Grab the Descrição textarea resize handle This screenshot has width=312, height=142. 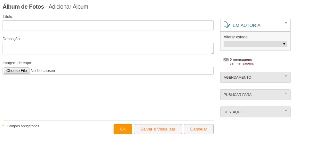tap(212, 52)
